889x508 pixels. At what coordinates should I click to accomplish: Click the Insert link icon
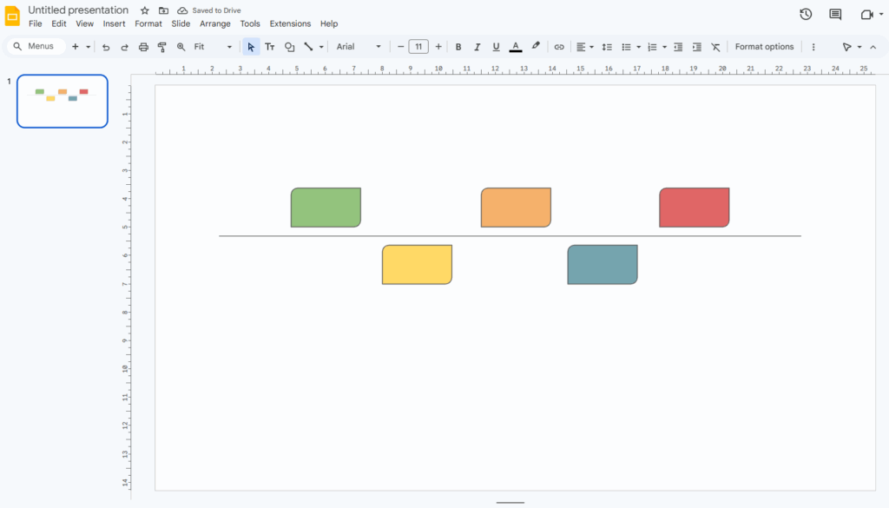coord(559,47)
